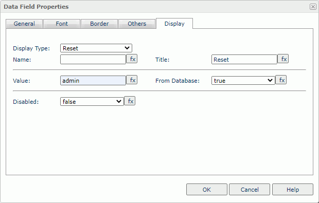
Task: Focus the empty Name input field
Action: (x=93, y=60)
